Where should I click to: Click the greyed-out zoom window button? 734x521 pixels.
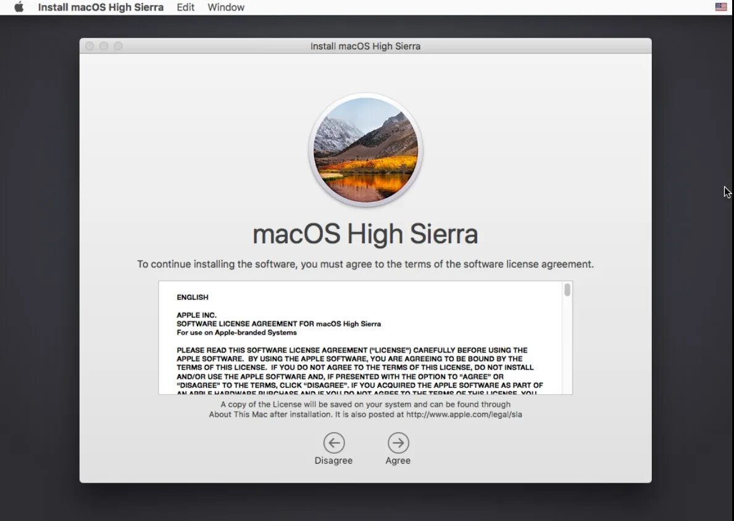click(x=118, y=46)
